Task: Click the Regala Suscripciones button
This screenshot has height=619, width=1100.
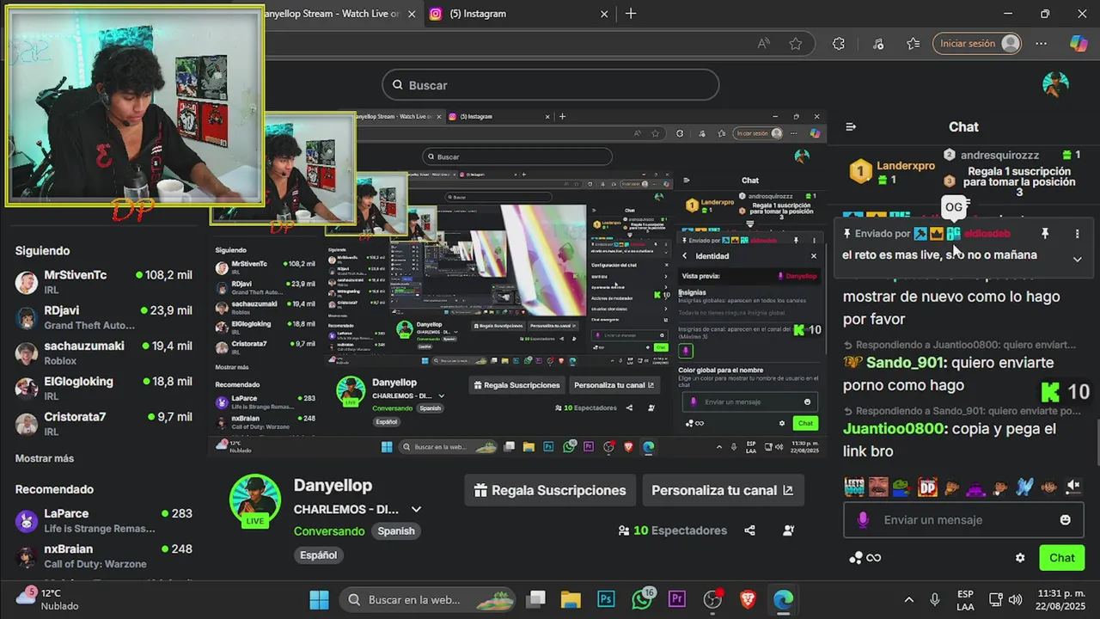Action: [550, 490]
